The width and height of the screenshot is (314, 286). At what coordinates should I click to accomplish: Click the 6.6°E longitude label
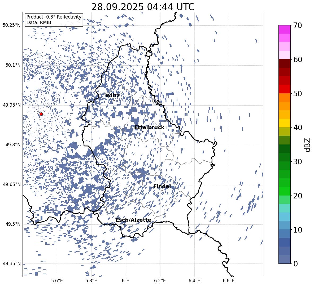coord(229,281)
